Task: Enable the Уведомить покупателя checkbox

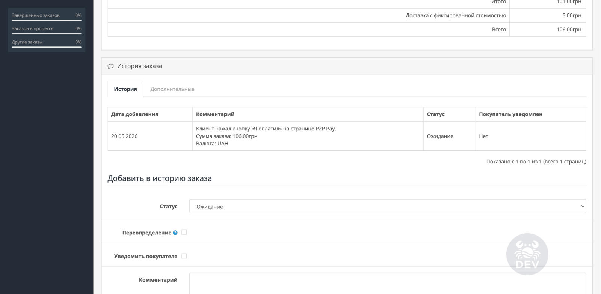Action: (184, 256)
